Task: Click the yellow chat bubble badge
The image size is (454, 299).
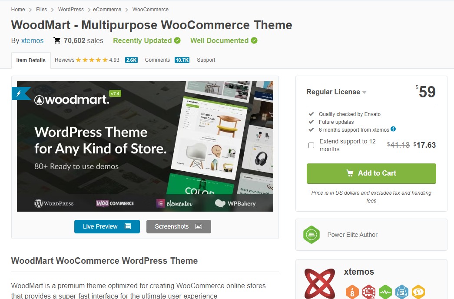Action: coord(418,292)
